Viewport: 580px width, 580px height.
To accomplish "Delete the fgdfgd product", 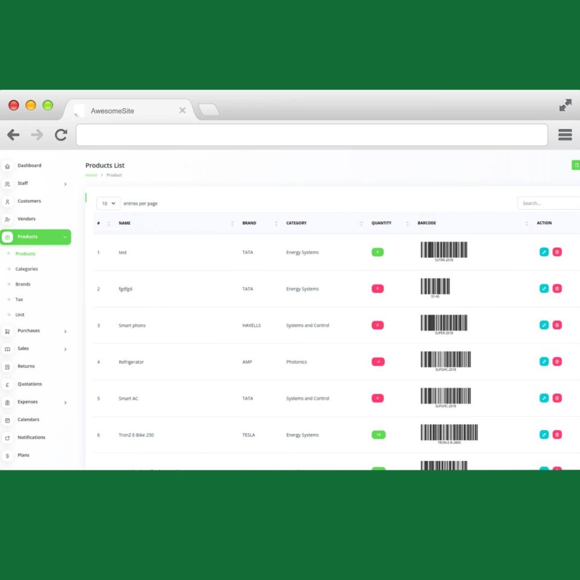I will coord(557,289).
